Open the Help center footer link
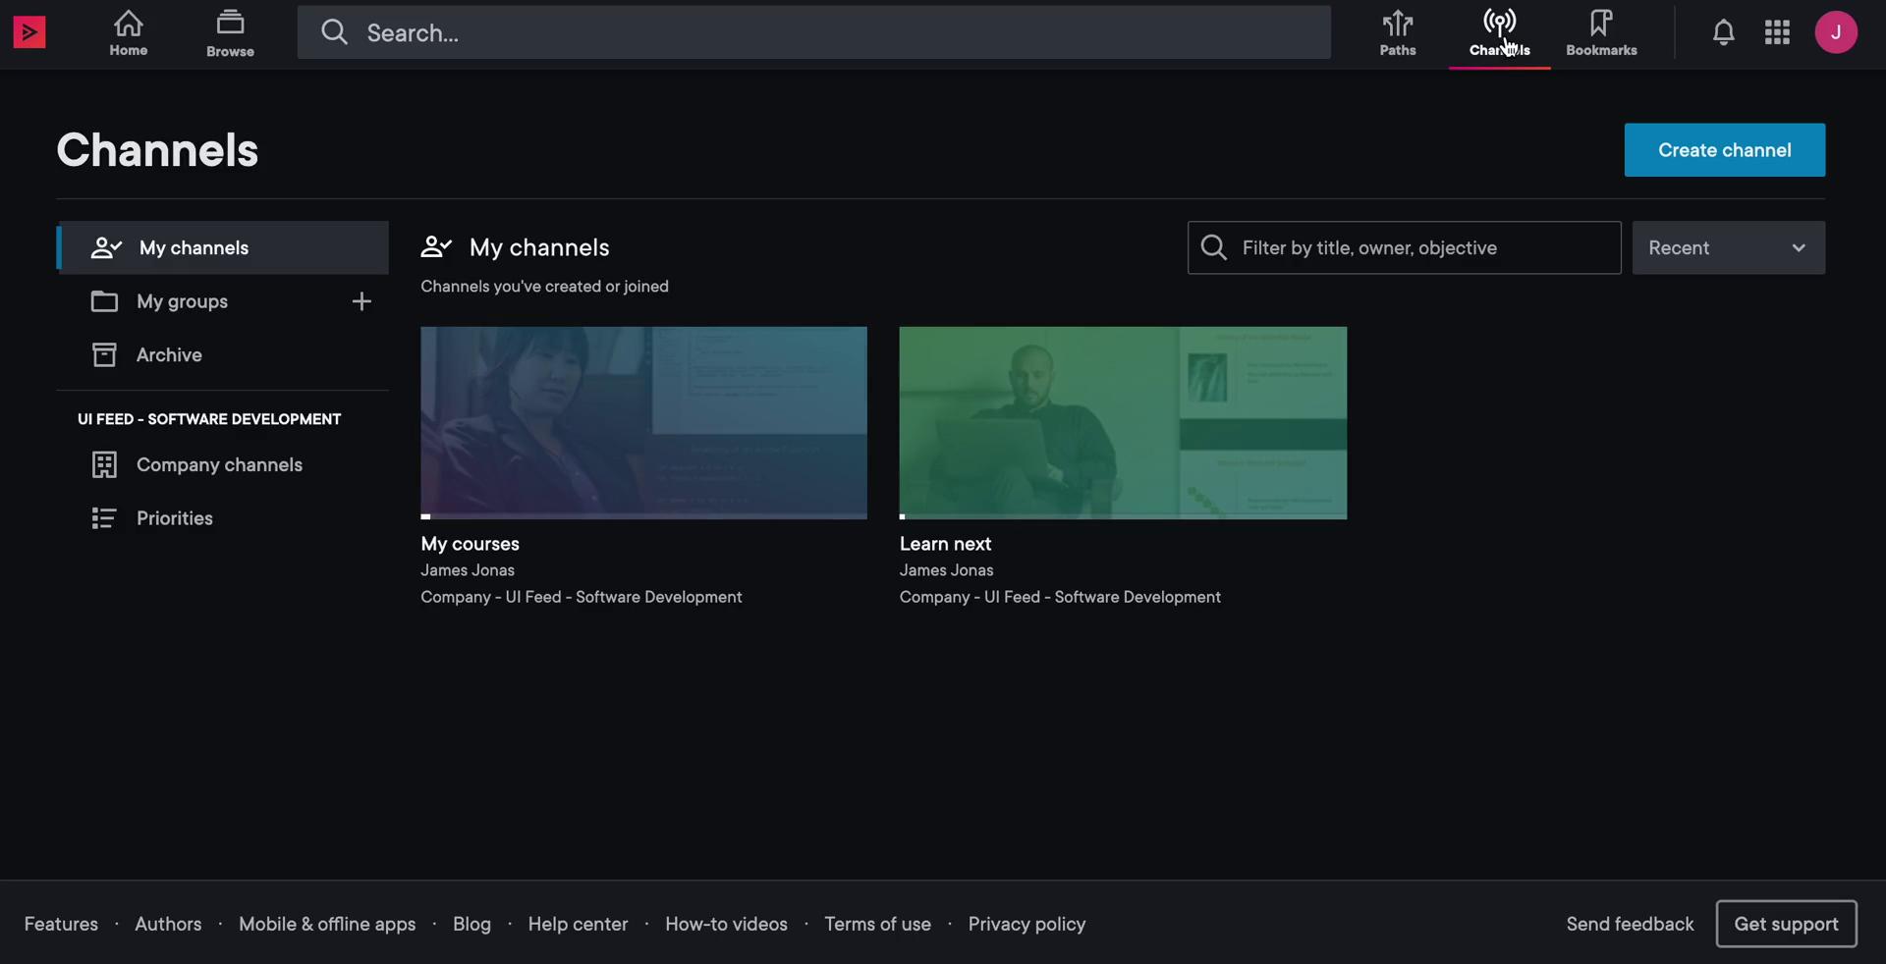Viewport: 1886px width, 964px height. [x=578, y=924]
